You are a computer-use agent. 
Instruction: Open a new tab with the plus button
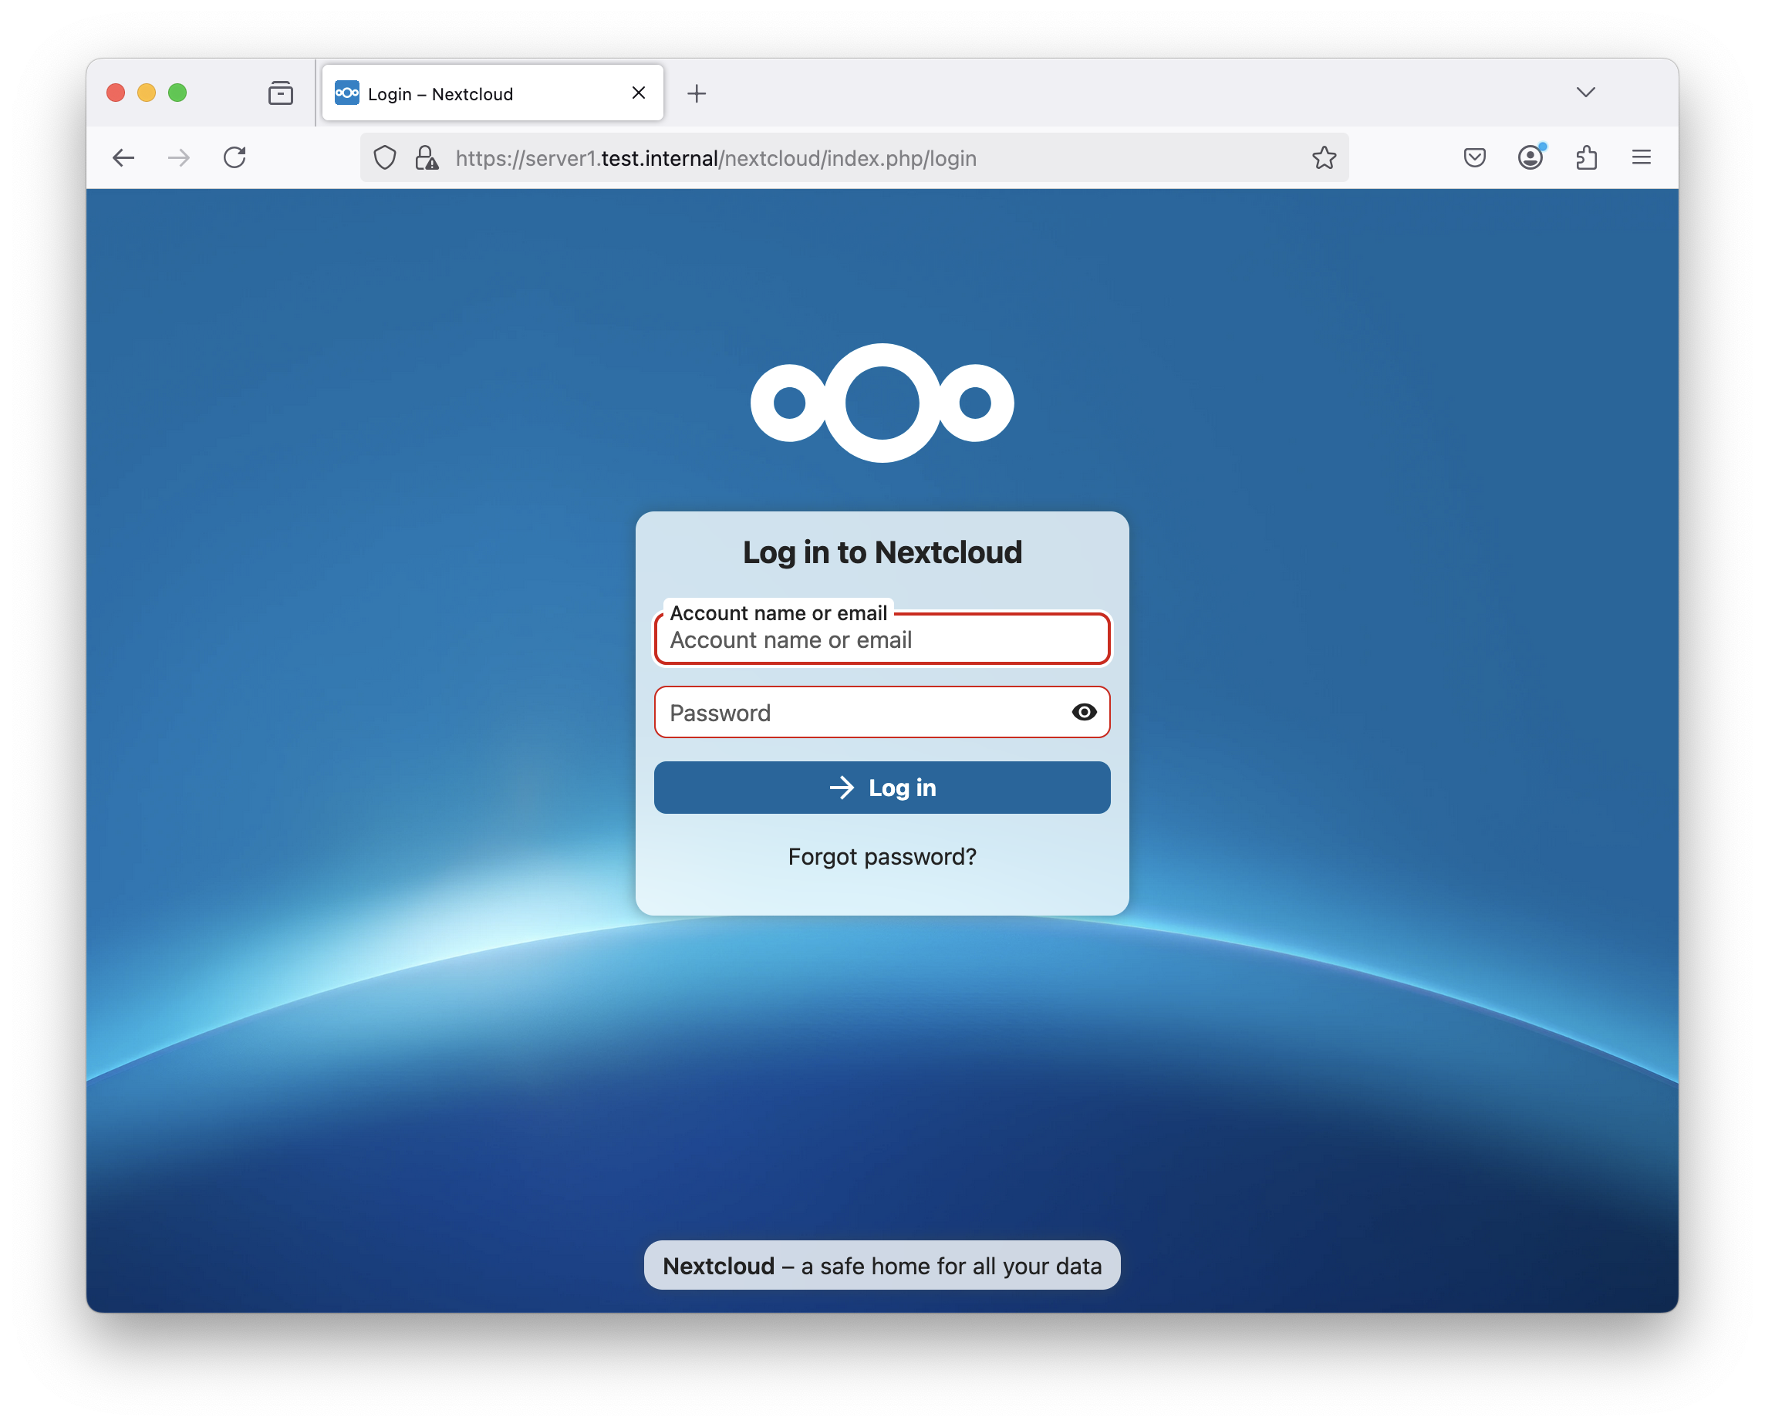point(697,93)
